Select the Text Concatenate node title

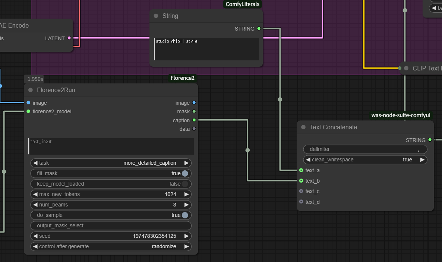[334, 127]
